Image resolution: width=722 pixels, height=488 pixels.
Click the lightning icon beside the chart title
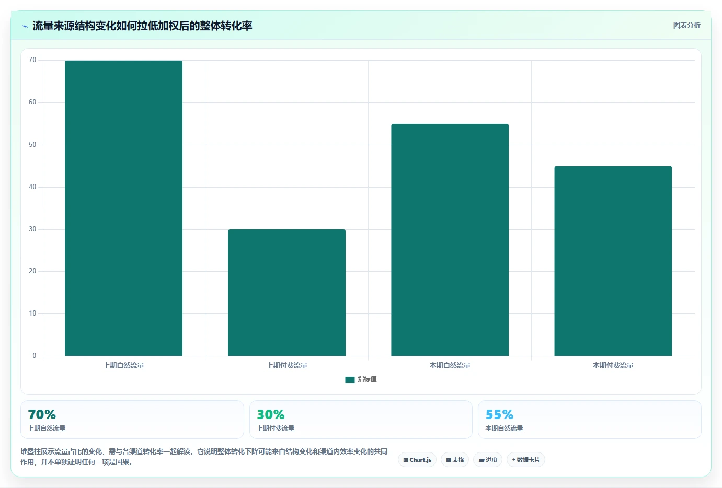pos(25,26)
